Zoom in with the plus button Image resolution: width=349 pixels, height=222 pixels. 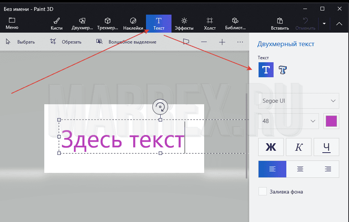(x=222, y=42)
